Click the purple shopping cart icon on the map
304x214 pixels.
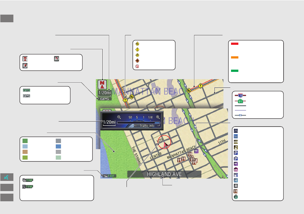coord(196,151)
